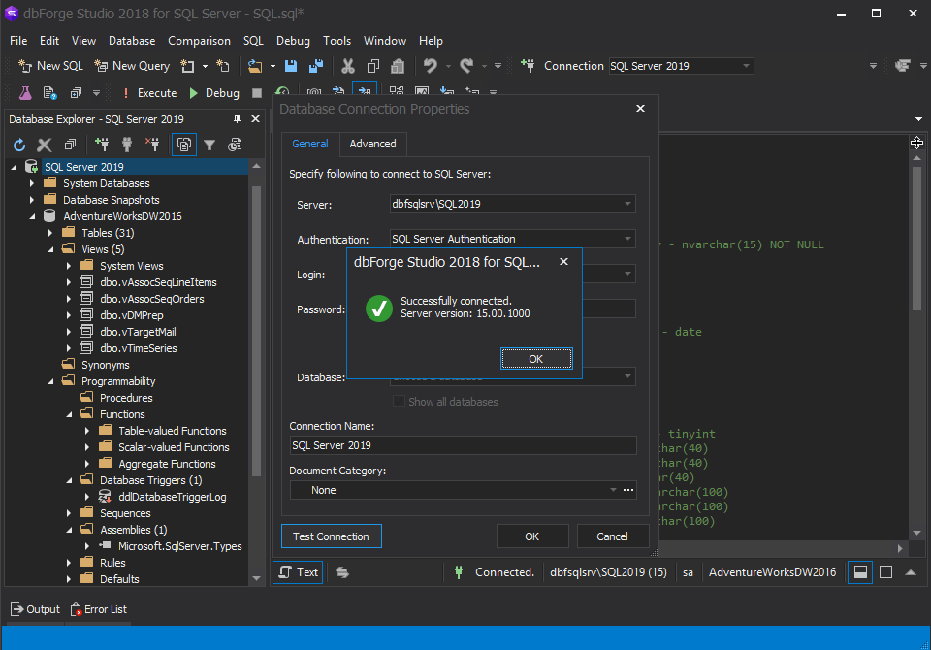Click the Database Explorer vertical scrollbar
The width and height of the screenshot is (931, 650).
(x=256, y=332)
